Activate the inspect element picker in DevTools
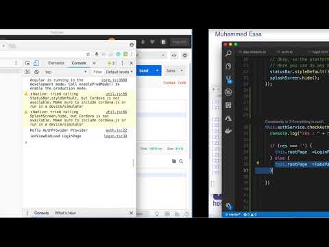This screenshot has width=329, height=247. [x=27, y=63]
